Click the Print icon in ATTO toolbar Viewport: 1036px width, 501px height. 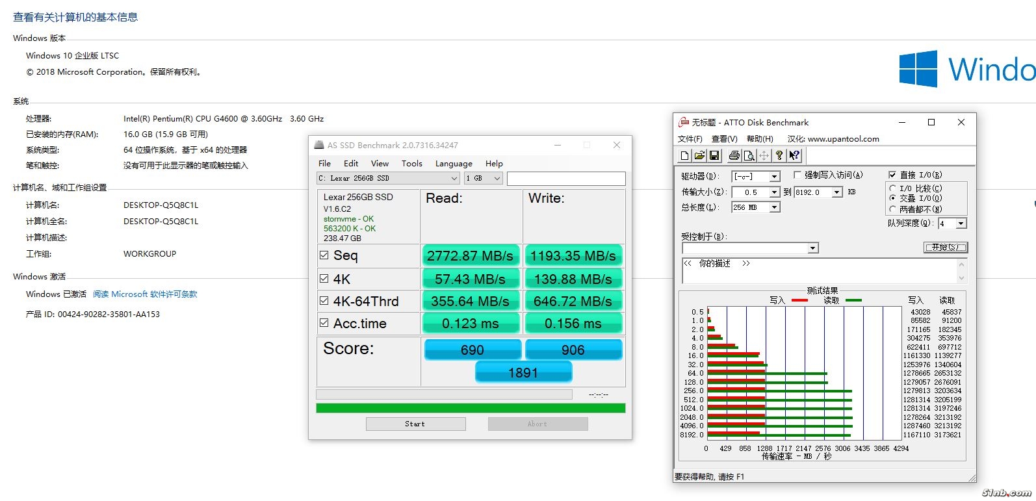pos(734,155)
